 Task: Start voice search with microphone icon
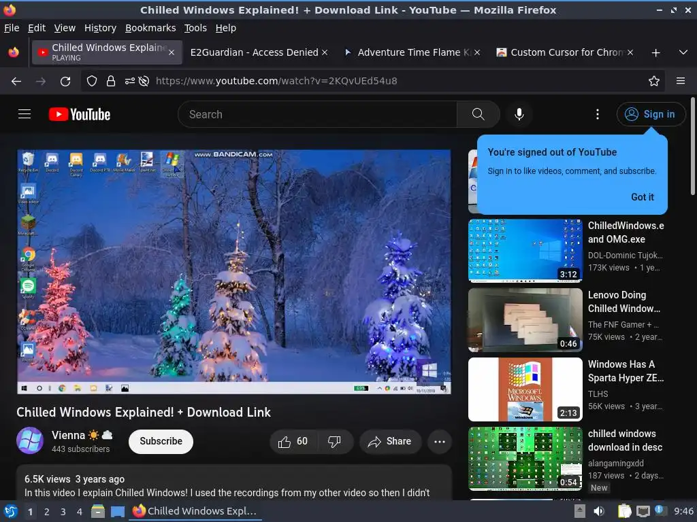tap(519, 114)
